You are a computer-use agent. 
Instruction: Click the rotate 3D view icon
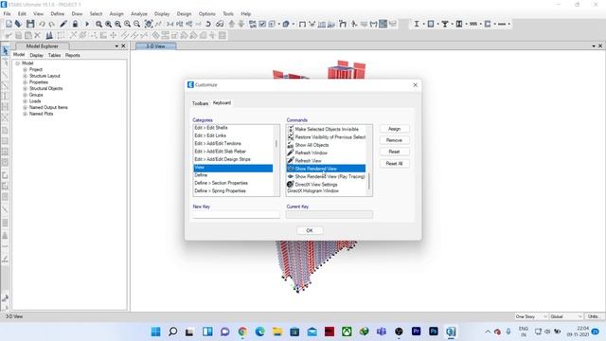(208, 24)
